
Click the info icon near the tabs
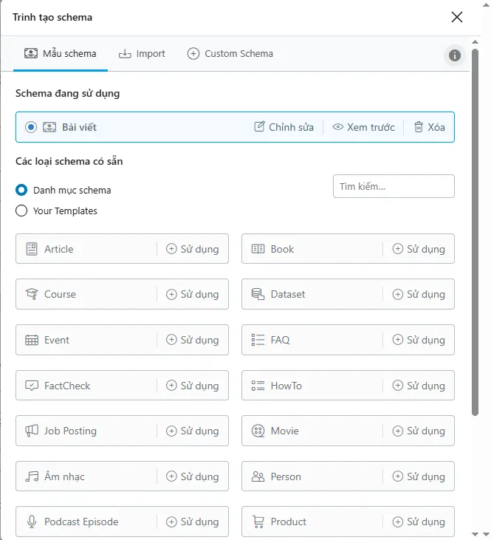pos(455,55)
